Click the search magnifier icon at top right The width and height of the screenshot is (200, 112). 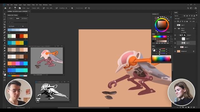(x=188, y=8)
